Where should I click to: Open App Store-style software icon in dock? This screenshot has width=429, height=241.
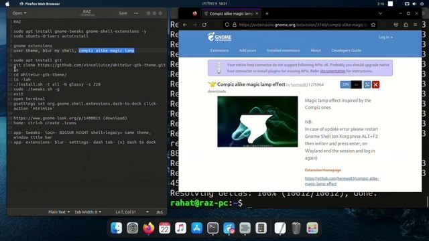(x=196, y=228)
